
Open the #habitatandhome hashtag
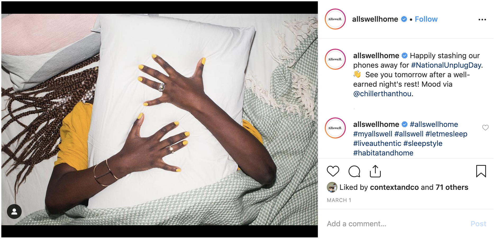383,153
